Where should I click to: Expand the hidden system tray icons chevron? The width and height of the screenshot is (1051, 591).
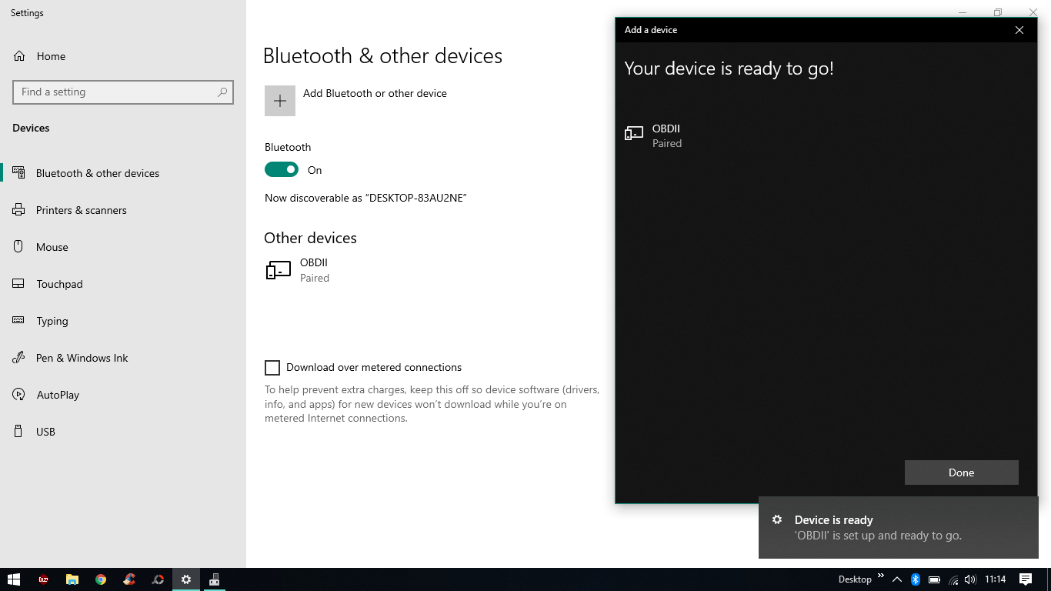pyautogui.click(x=896, y=579)
